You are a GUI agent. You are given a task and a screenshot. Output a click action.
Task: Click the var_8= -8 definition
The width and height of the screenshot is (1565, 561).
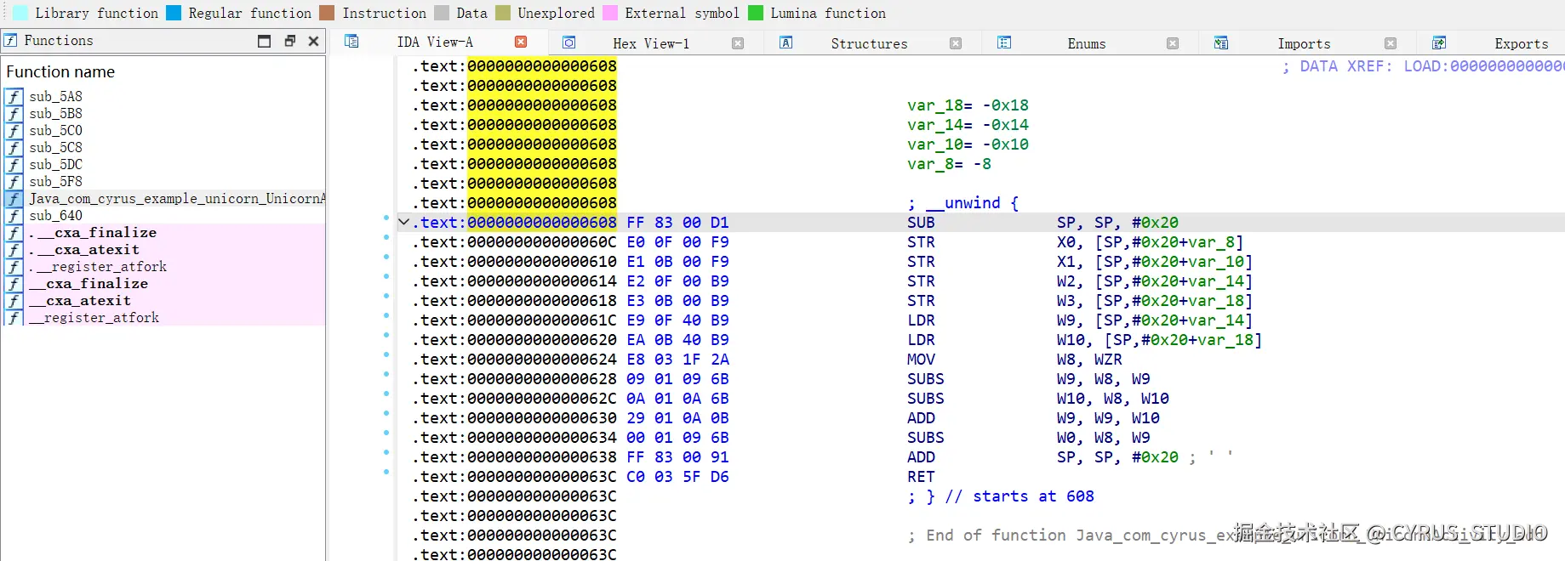(x=949, y=164)
